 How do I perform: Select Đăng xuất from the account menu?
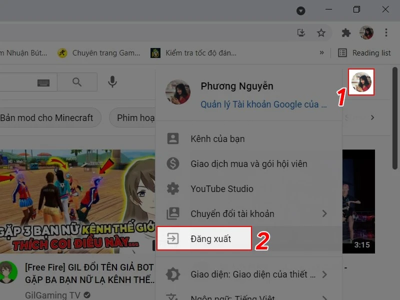tap(210, 238)
